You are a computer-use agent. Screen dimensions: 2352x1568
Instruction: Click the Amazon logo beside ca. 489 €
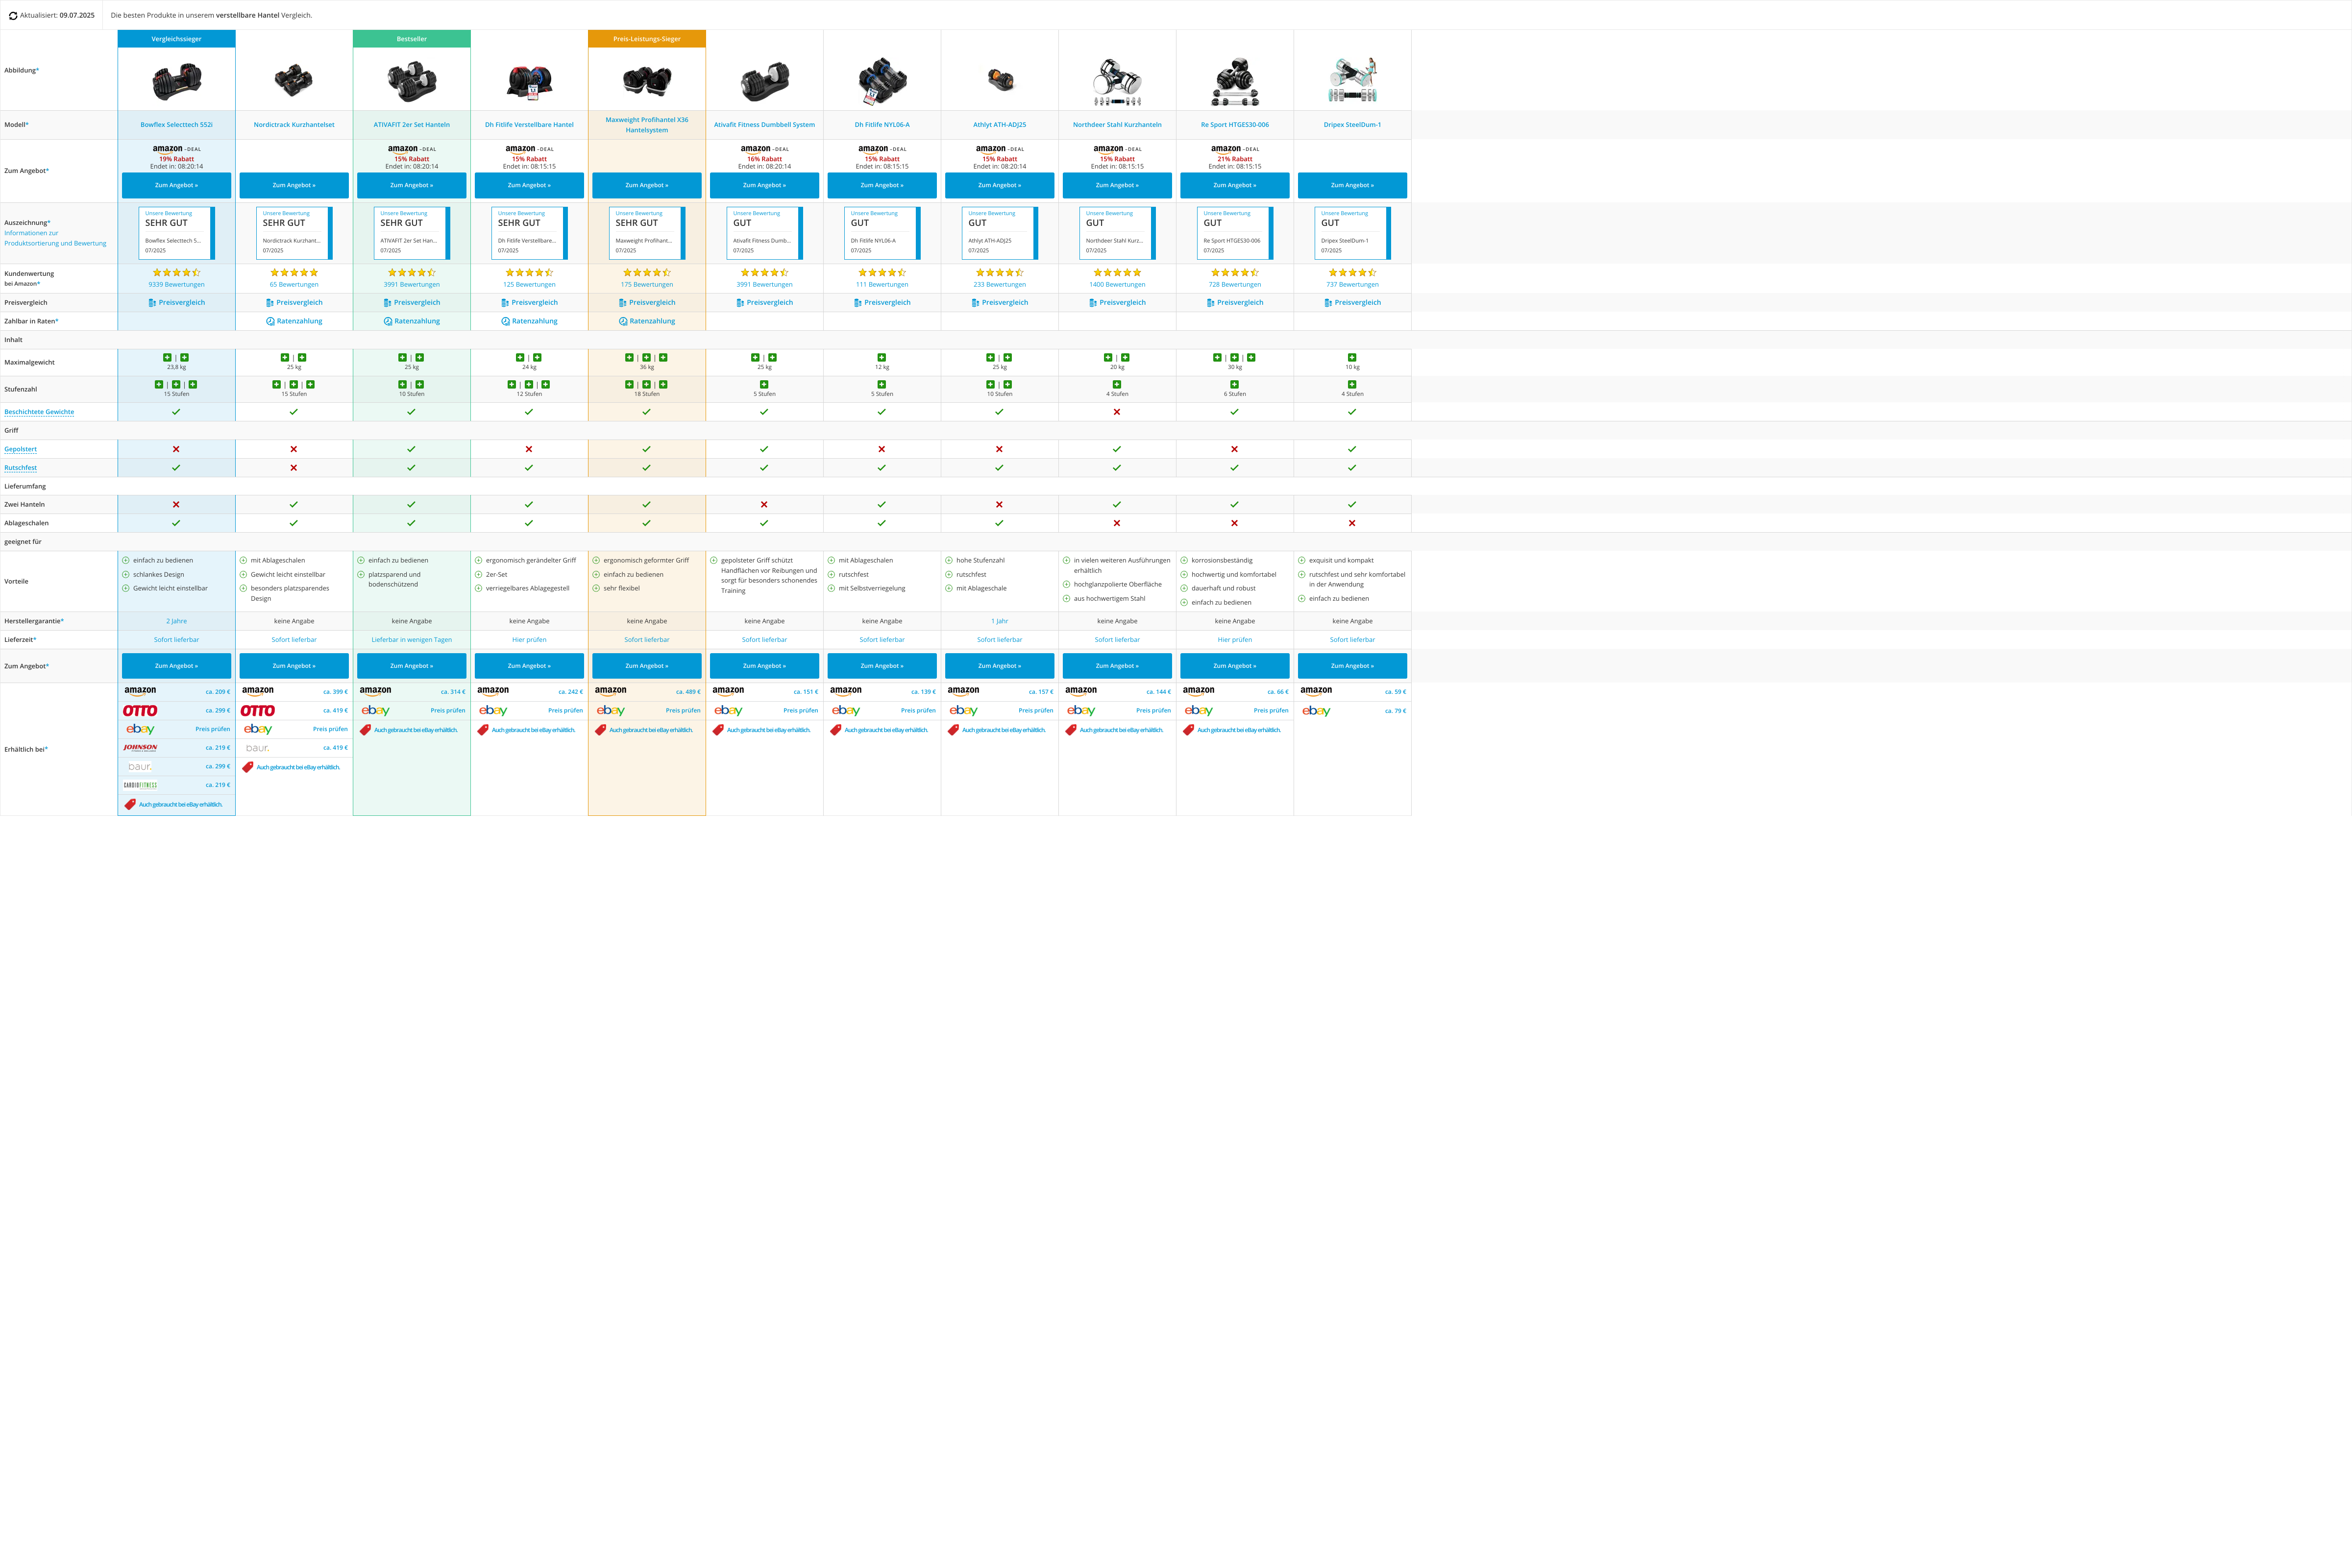click(x=610, y=691)
